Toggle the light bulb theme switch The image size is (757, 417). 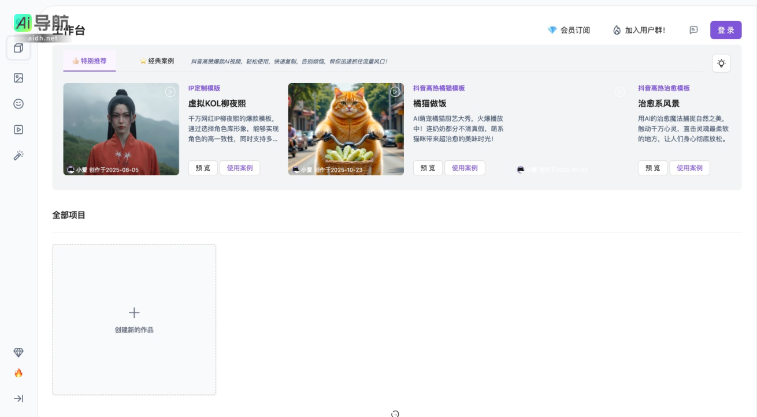point(721,63)
